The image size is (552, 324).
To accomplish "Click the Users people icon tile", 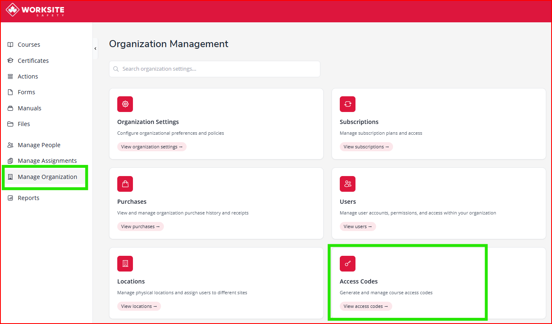I will point(348,184).
